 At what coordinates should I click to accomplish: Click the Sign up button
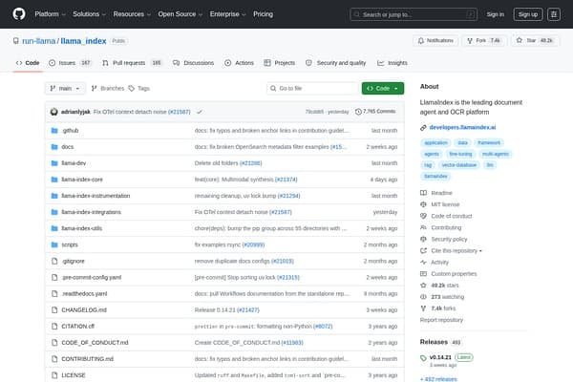click(528, 14)
